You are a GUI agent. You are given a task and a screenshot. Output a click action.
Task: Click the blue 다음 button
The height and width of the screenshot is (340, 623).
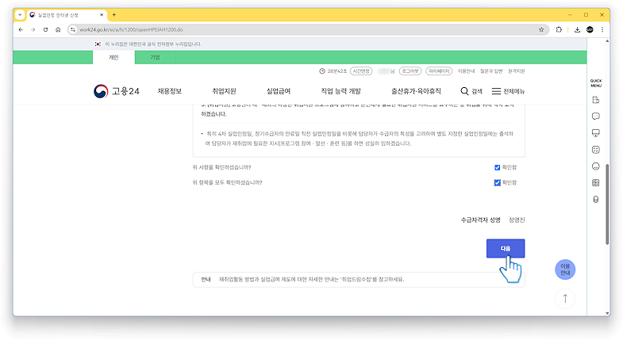[x=506, y=248]
